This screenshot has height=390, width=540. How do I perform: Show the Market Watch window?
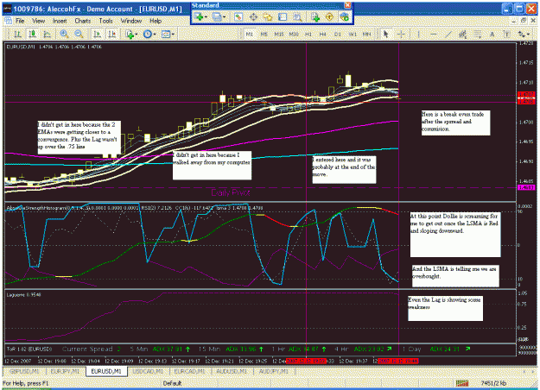pos(238,16)
